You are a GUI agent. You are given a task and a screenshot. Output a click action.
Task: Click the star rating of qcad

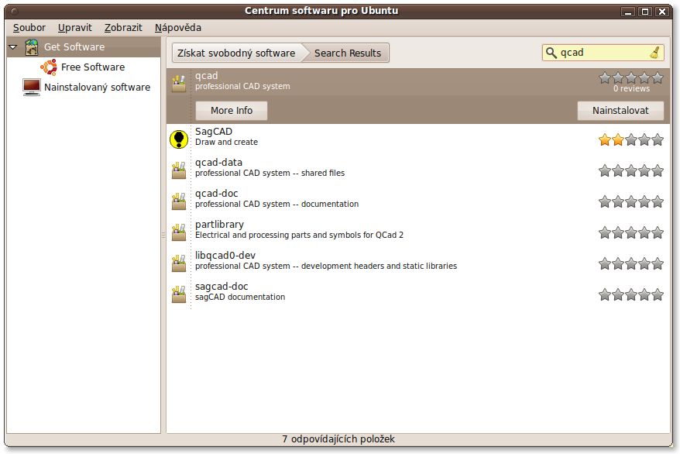631,78
